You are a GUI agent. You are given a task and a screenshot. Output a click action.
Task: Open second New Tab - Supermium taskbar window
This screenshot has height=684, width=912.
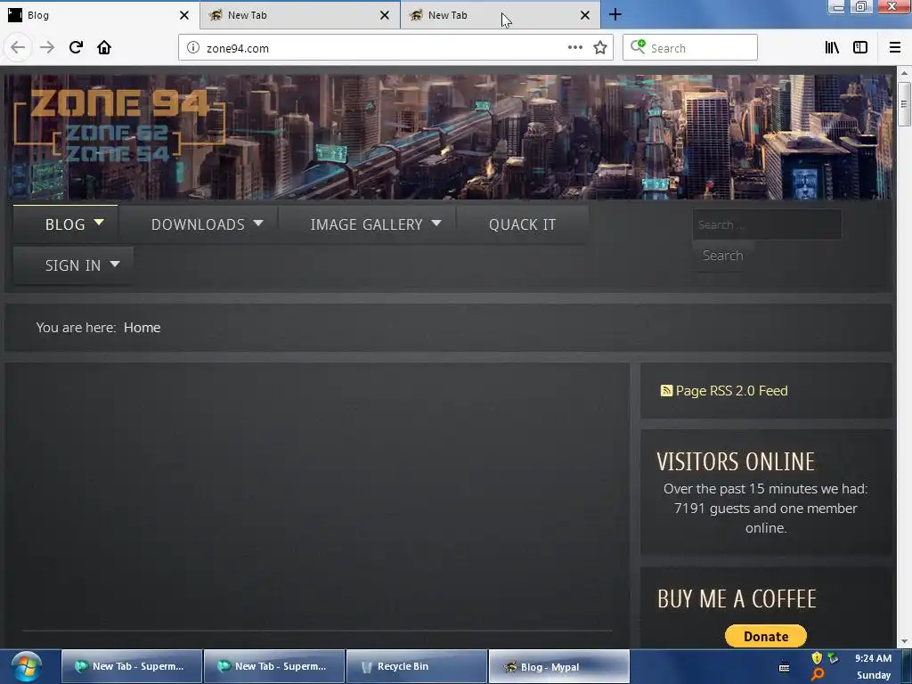(274, 666)
